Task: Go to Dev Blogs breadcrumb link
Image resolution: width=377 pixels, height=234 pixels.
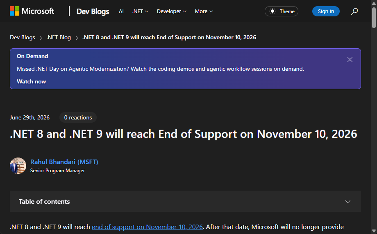Action: [23, 38]
